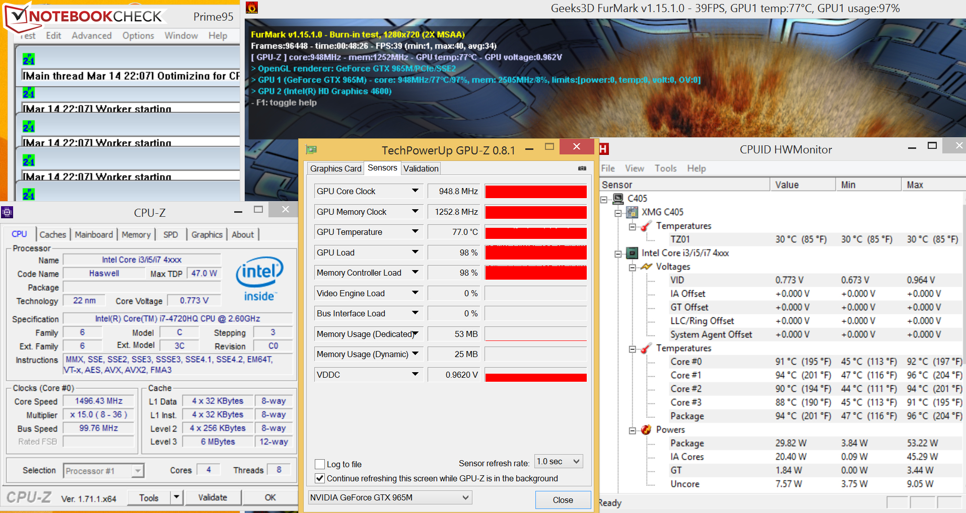Open the View menu in HWMonitor
Image resolution: width=966 pixels, height=513 pixels.
pos(635,168)
